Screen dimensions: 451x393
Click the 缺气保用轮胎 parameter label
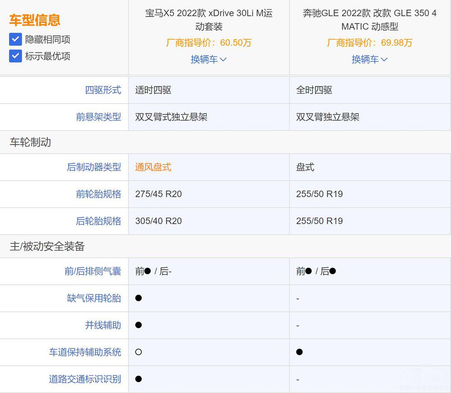pyautogui.click(x=94, y=298)
